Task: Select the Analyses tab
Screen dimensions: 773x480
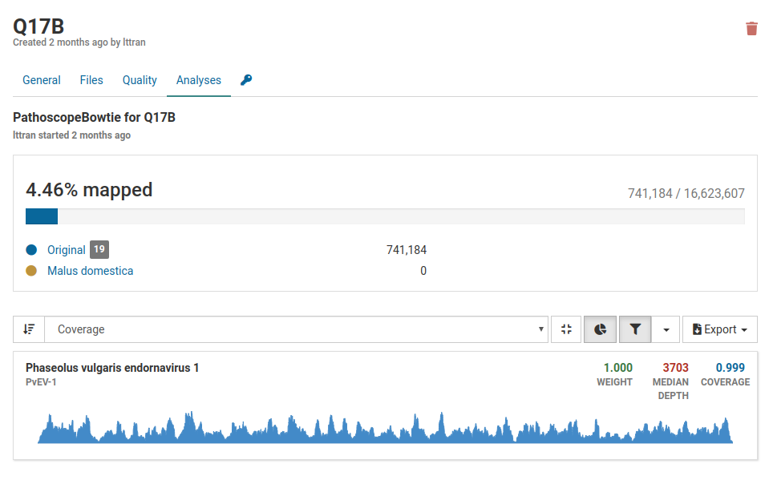Action: [199, 80]
